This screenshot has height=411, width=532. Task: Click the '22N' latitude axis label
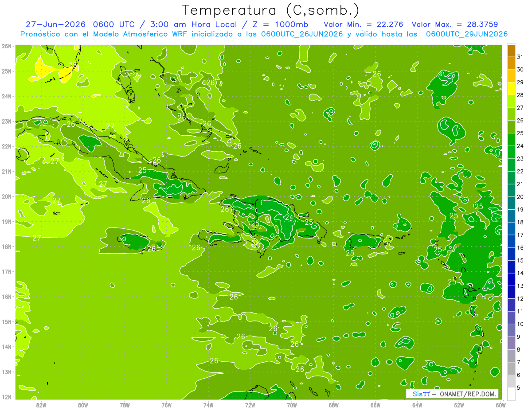click(7, 146)
